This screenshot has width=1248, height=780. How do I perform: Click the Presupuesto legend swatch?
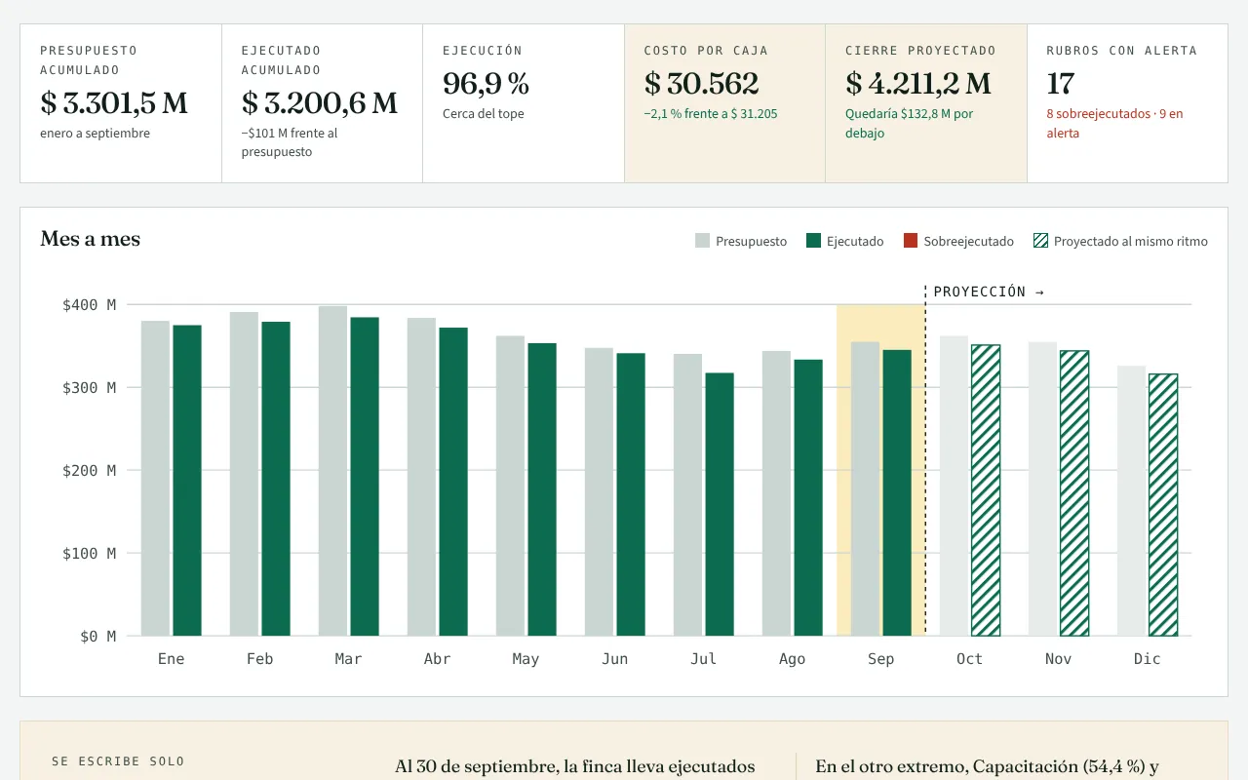coord(702,241)
